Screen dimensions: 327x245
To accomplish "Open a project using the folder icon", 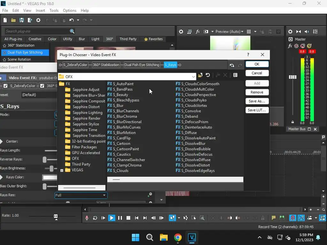I will 13,20.
